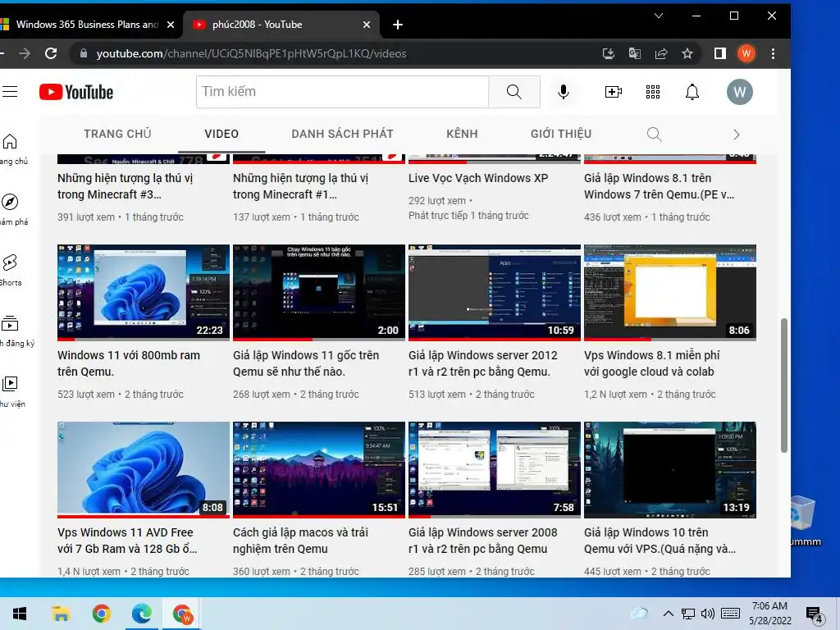Open Cách giả lập macos video title
The image size is (840, 630).
300,541
